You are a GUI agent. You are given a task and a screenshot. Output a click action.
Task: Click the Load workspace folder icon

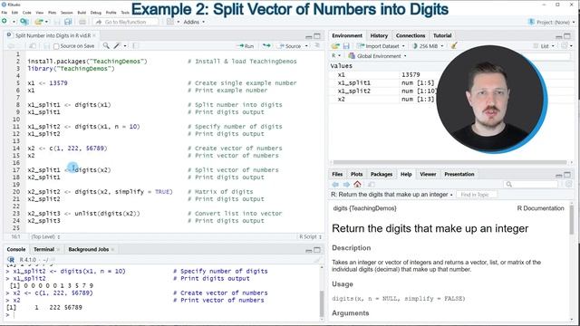335,46
